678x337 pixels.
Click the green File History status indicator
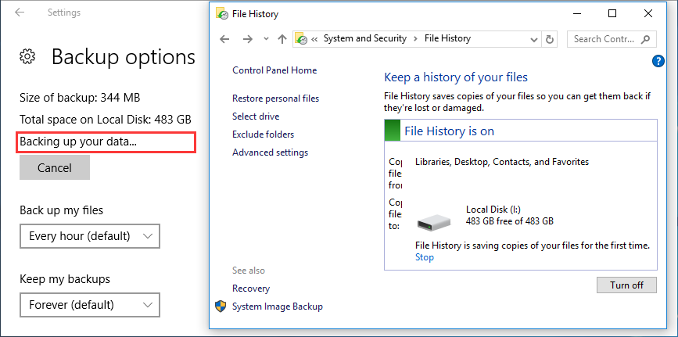coord(393,131)
